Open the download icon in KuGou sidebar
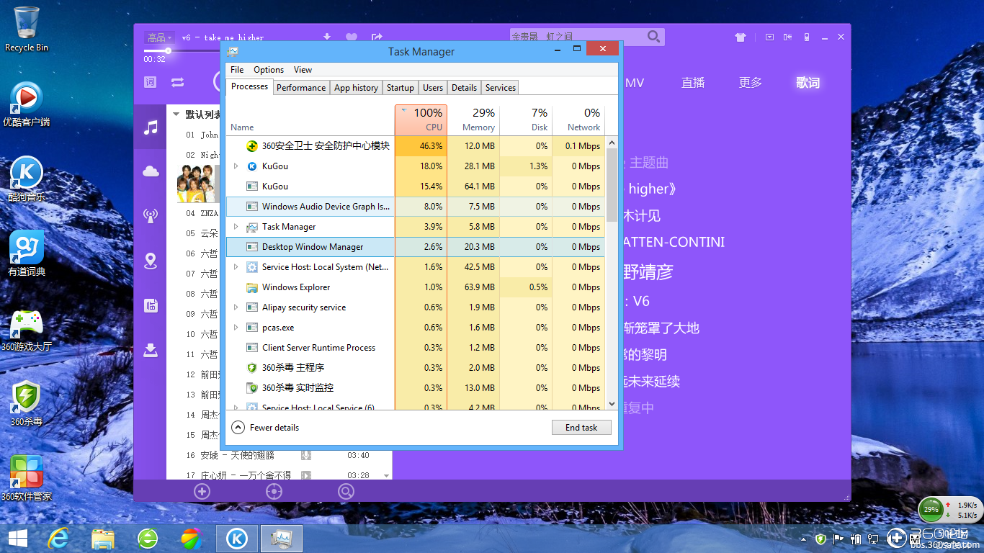 point(151,350)
